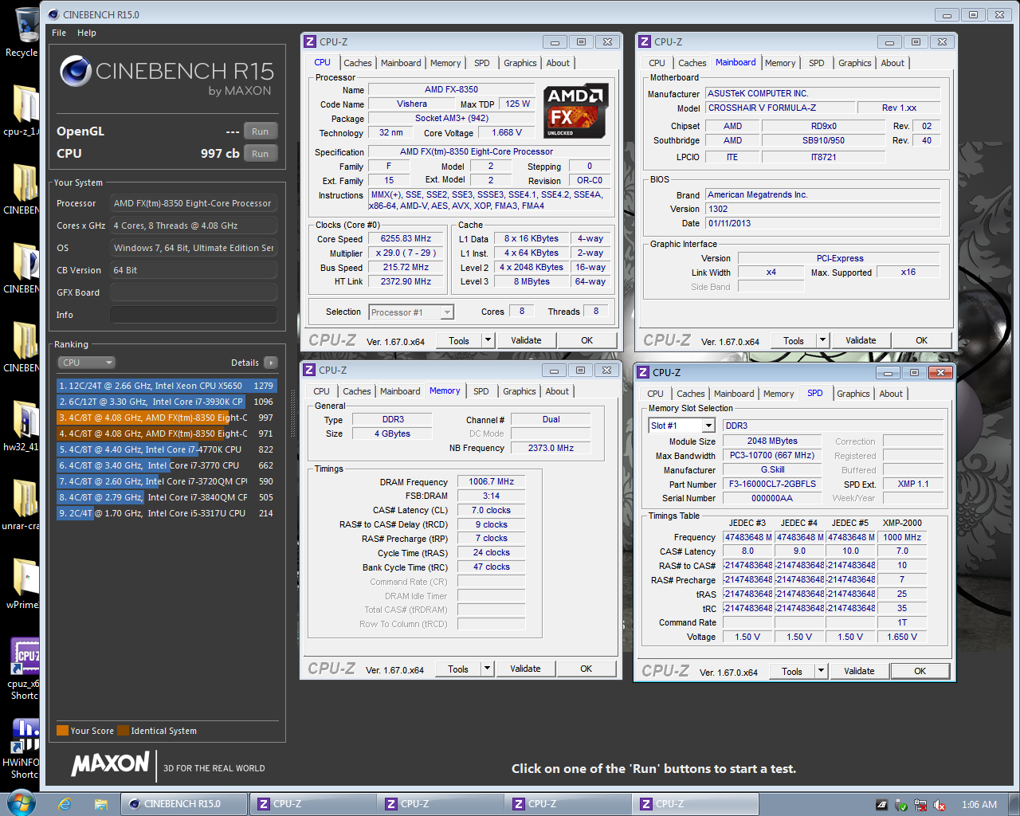Click the orange Your Score legend swatch

62,731
